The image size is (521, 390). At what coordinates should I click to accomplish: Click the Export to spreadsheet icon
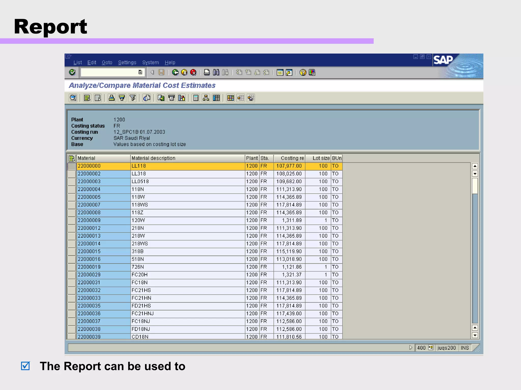161,98
